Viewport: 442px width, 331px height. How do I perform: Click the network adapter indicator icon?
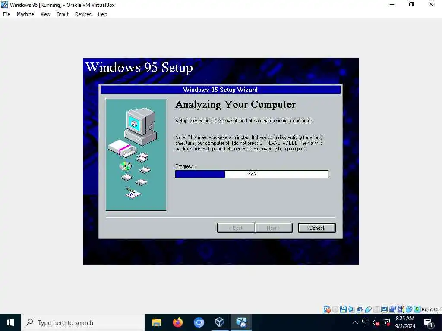pyautogui.click(x=360, y=309)
